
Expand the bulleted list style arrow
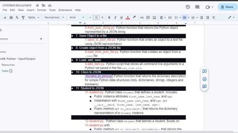tap(189, 17)
